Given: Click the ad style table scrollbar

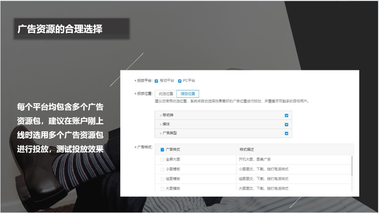Looking at the screenshot, I should click(352, 166).
